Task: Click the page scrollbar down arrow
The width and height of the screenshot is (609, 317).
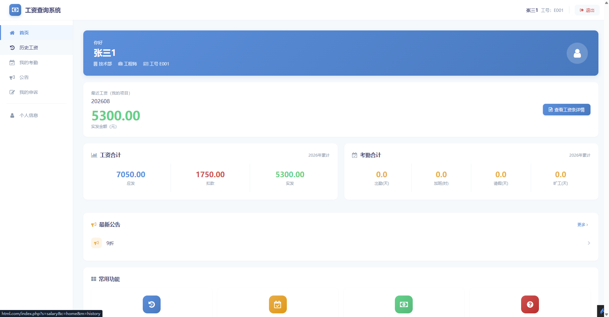Action: coord(606,314)
